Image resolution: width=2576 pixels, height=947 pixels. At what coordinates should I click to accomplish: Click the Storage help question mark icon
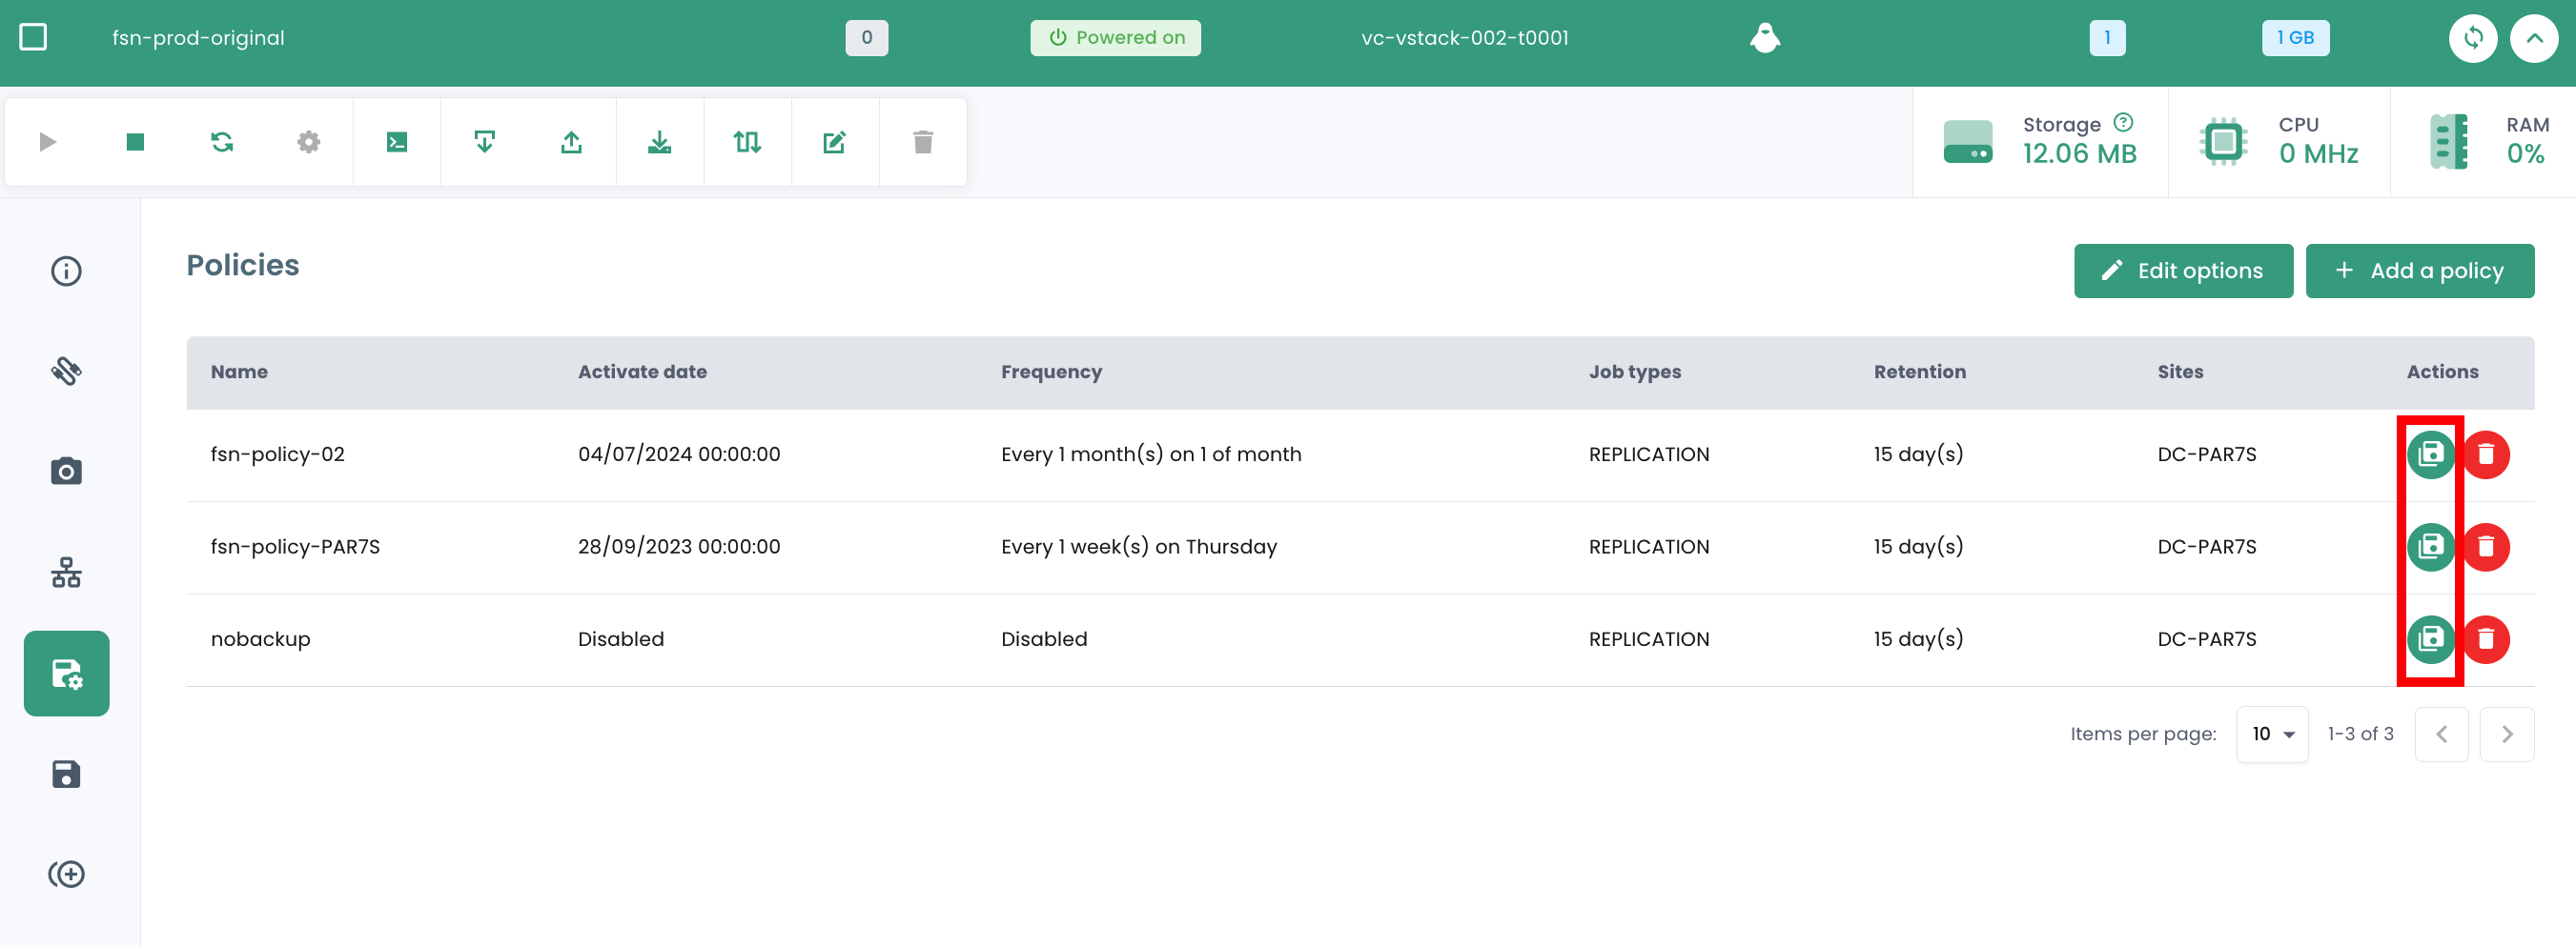click(2123, 123)
